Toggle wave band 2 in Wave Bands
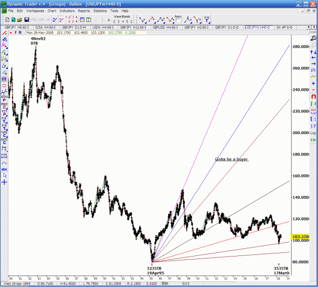This screenshot has height=287, width=318. 114,21
